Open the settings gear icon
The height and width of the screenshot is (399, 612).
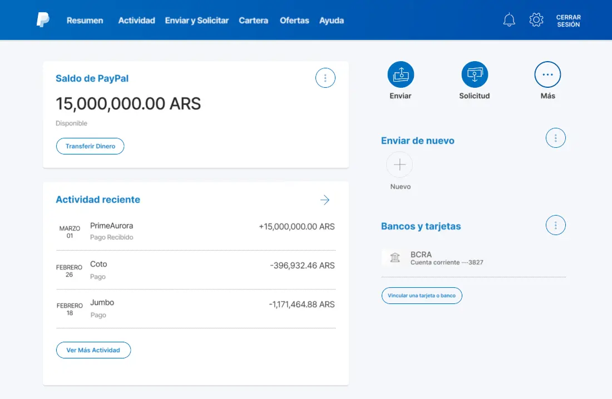pyautogui.click(x=536, y=21)
